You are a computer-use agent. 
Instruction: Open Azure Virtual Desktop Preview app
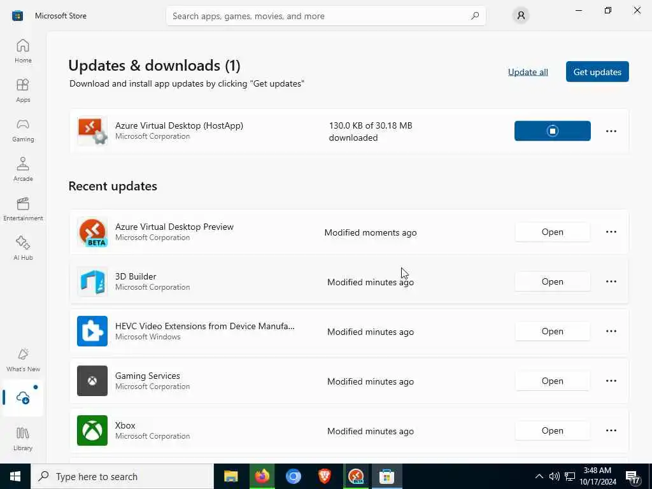[552, 232]
